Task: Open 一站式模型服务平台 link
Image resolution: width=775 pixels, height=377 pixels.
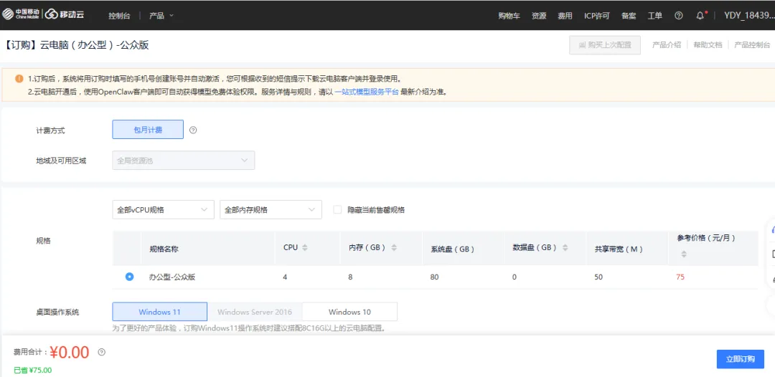Action: (366, 92)
